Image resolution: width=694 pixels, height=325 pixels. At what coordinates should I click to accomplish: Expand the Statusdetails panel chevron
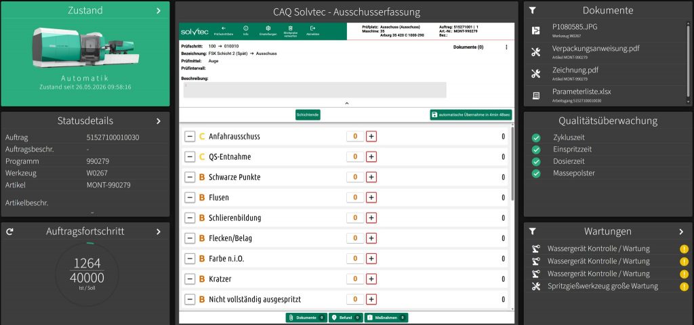pos(159,121)
